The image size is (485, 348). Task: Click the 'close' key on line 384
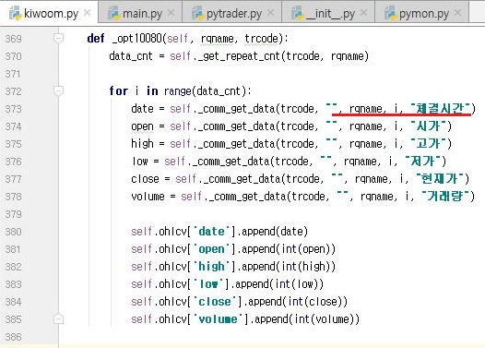[x=215, y=302]
